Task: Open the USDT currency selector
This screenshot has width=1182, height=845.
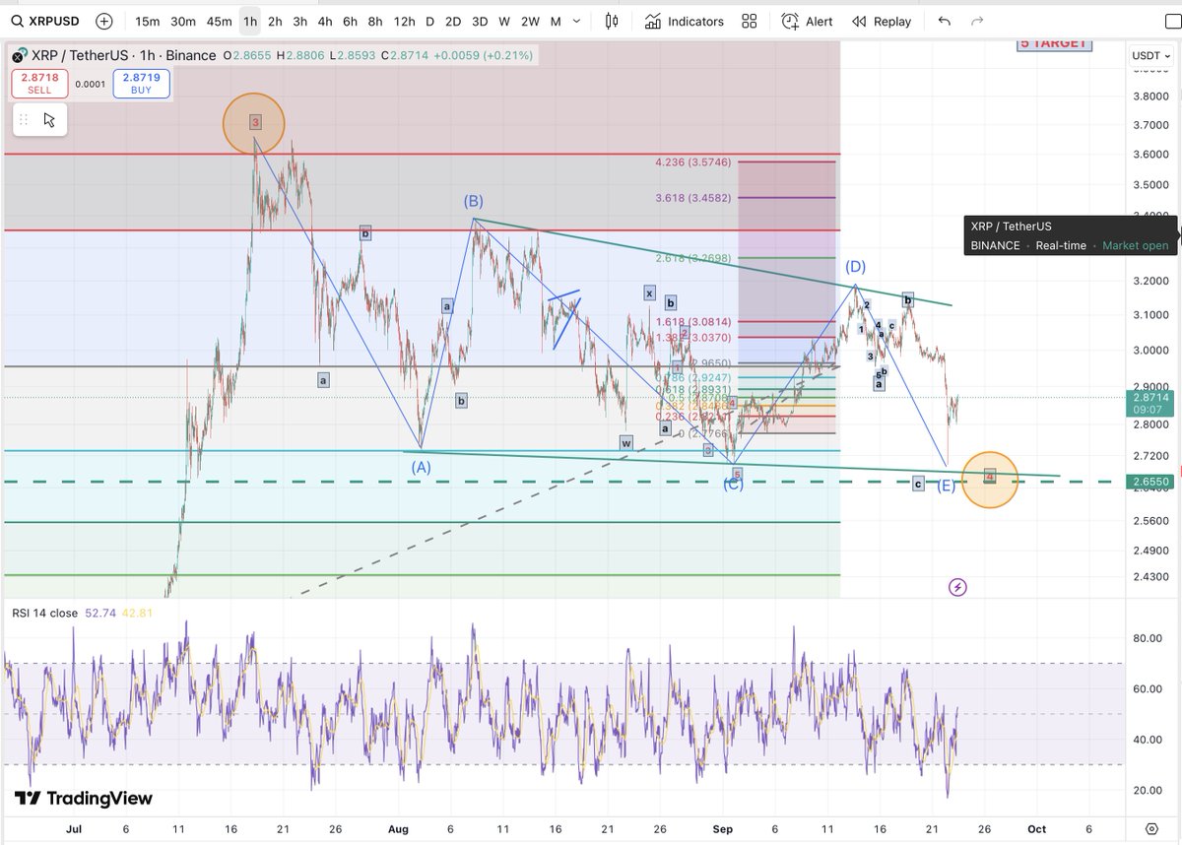Action: [1149, 55]
